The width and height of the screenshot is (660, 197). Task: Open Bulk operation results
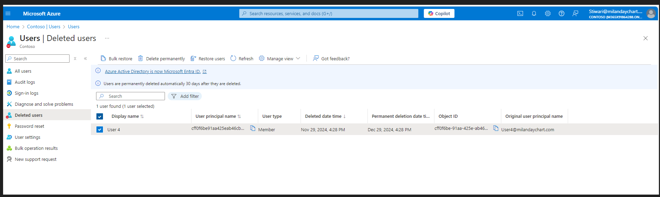point(36,148)
